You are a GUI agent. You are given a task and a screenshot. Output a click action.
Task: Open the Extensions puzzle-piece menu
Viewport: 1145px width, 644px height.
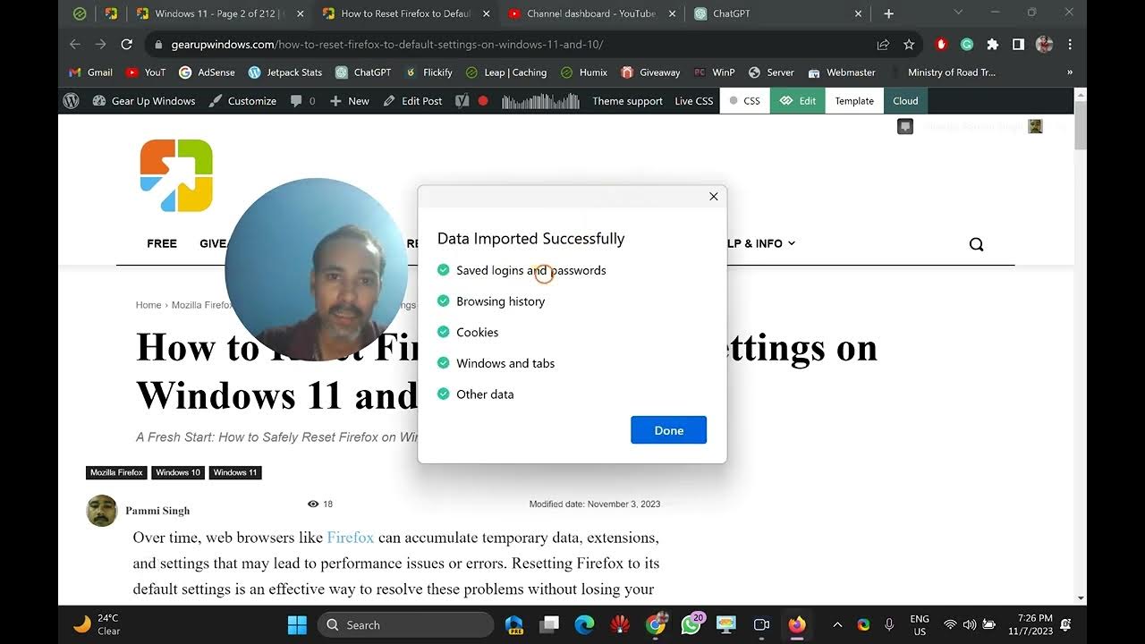pyautogui.click(x=992, y=44)
